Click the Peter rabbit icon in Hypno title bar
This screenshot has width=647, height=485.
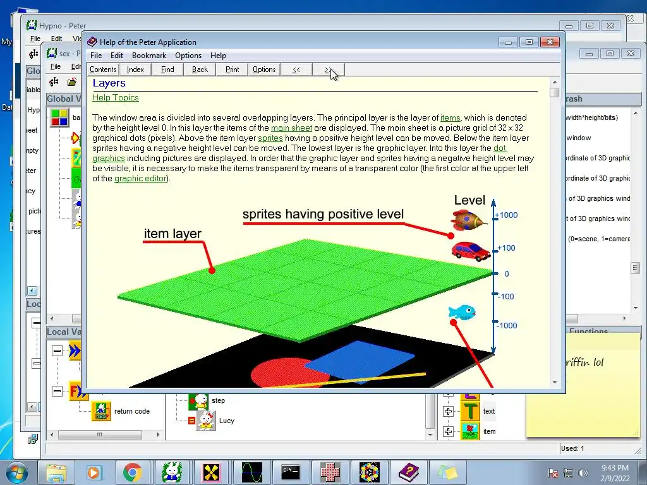(x=32, y=25)
